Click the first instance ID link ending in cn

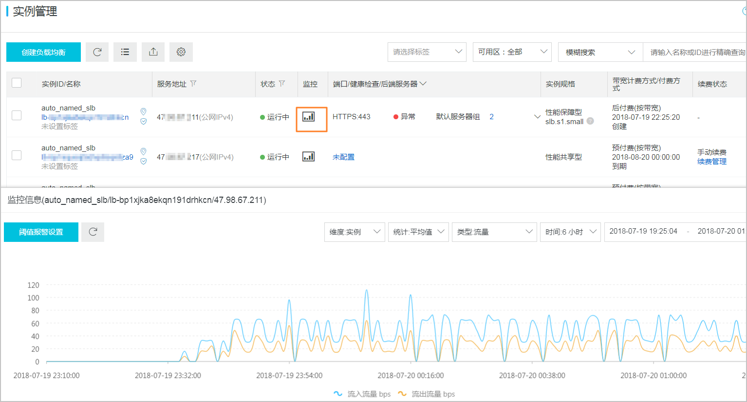[85, 117]
